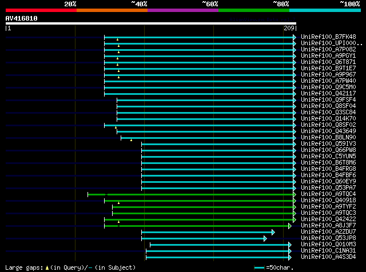The height and width of the screenshot is (272, 366).
Task: Select the UniRef100_A9TQC4 label
Action: [x=328, y=194]
